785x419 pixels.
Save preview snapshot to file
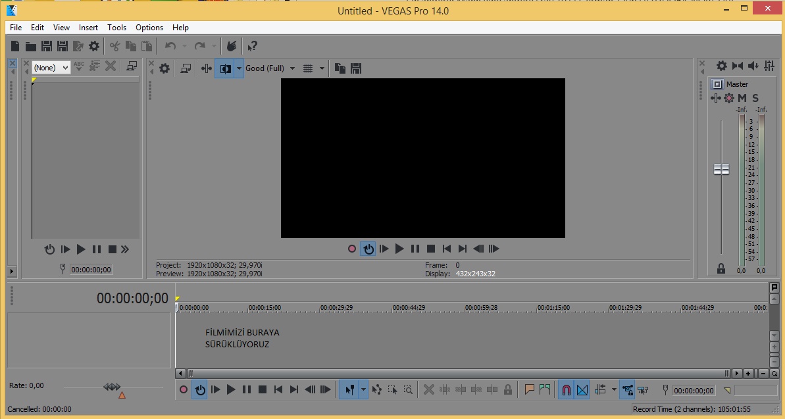(x=356, y=68)
